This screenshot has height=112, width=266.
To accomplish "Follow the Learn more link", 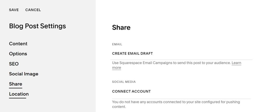I will [236, 63].
